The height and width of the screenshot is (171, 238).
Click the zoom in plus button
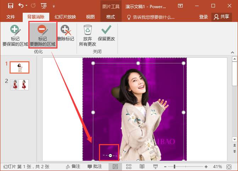206,167
